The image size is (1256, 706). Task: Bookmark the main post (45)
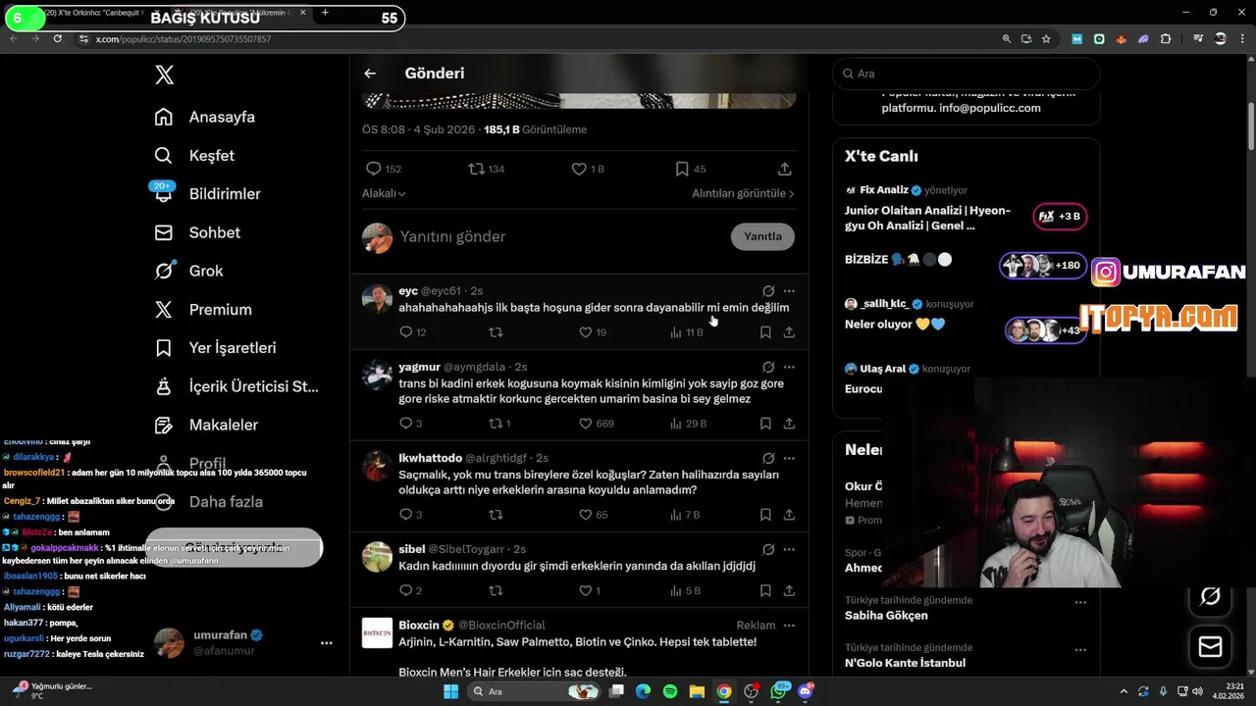point(682,169)
